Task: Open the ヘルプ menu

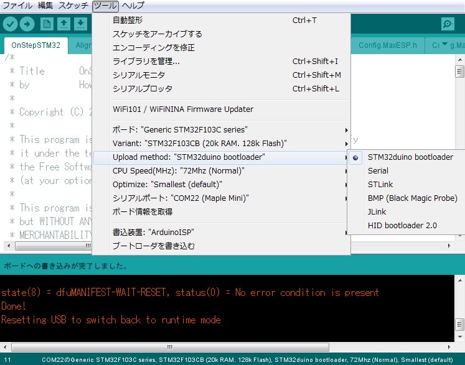Action: coord(133,6)
